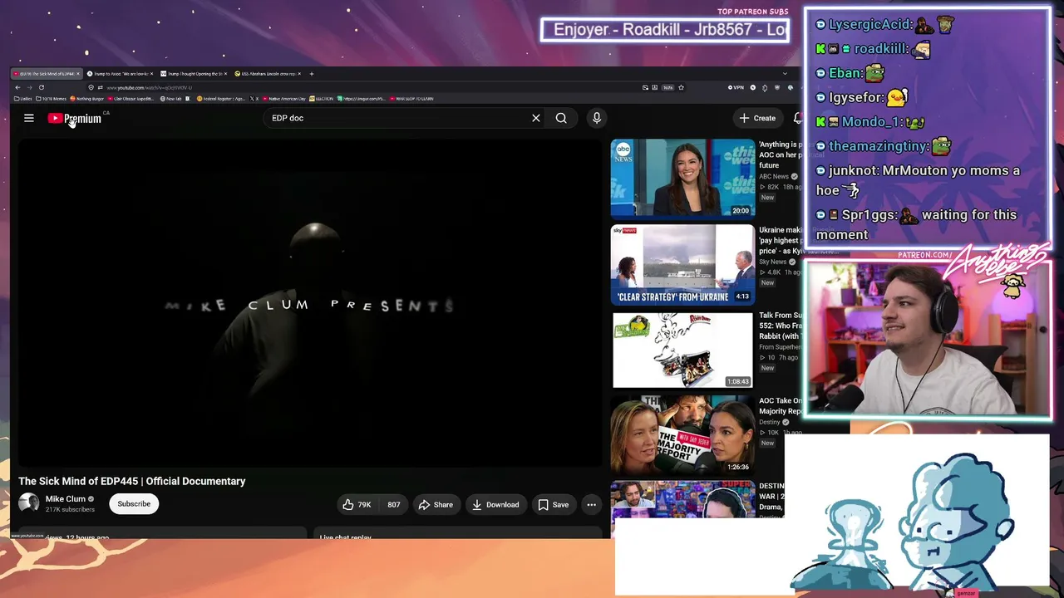Viewport: 1064px width, 598px height.
Task: Click the '217K subscribers' text
Action: click(x=70, y=509)
